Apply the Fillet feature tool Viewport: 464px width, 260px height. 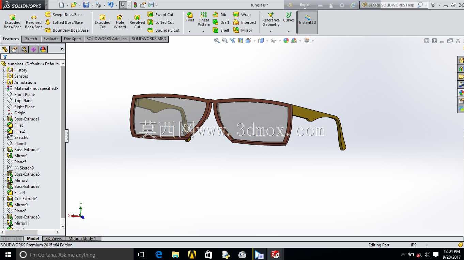click(x=190, y=18)
